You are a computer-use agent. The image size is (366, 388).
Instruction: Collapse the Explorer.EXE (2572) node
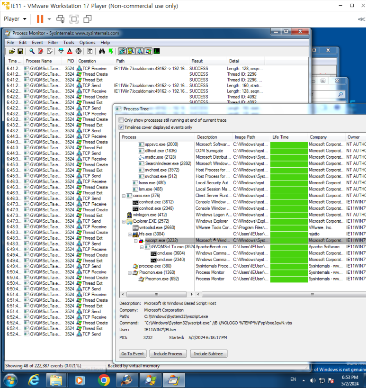pos(124,221)
